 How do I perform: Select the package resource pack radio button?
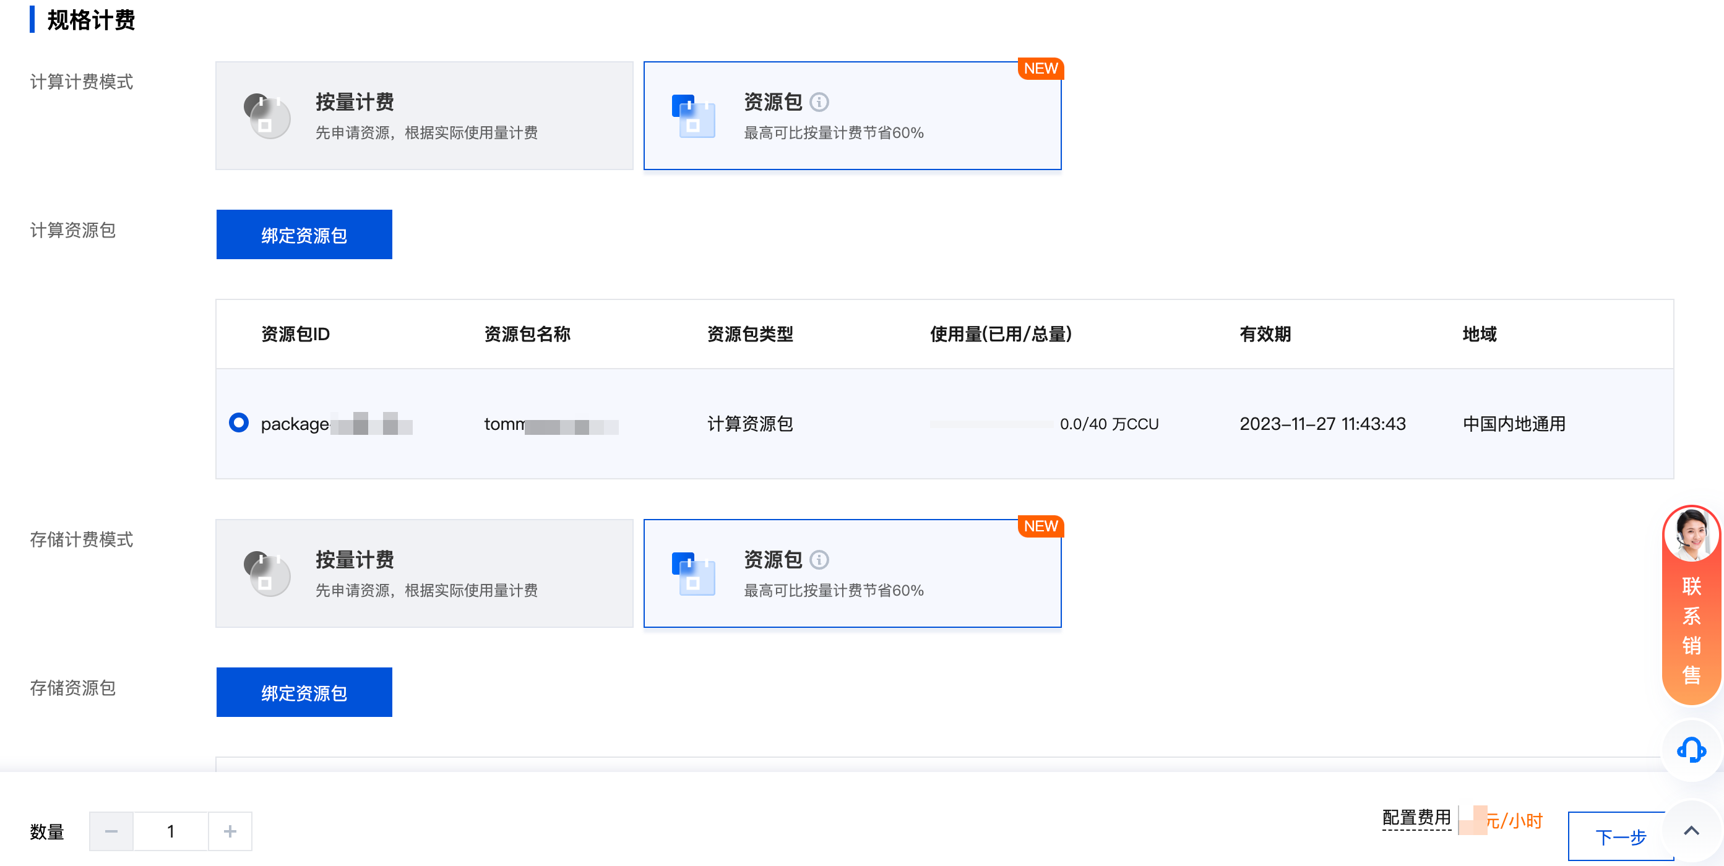point(239,423)
